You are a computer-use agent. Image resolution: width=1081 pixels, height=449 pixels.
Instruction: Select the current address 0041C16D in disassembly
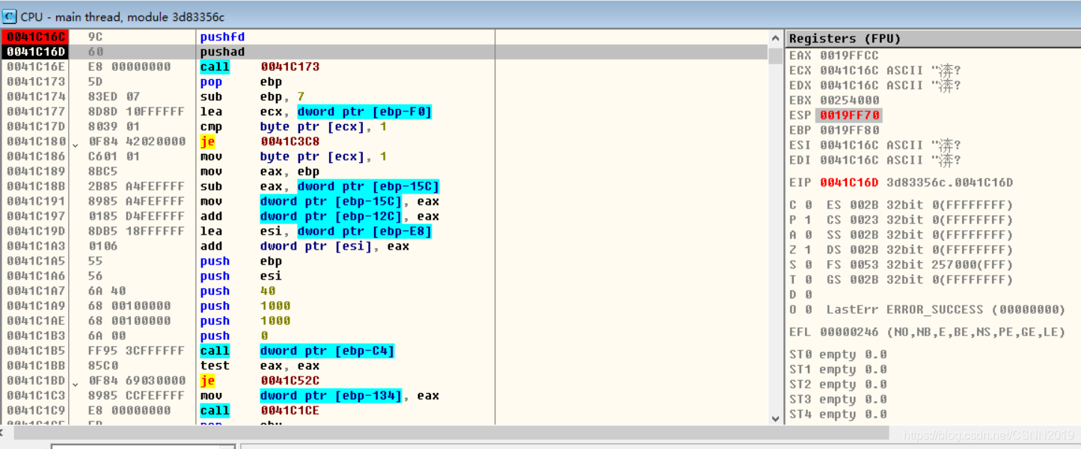[x=34, y=52]
